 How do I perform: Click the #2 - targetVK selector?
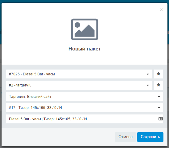coord(79,85)
